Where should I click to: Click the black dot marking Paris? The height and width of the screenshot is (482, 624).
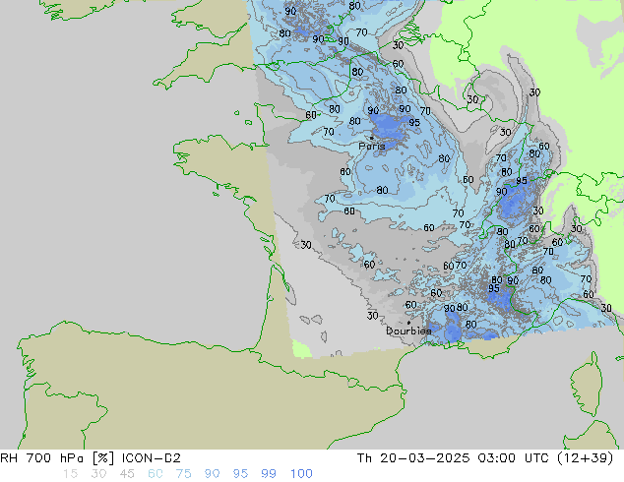pyautogui.click(x=372, y=138)
